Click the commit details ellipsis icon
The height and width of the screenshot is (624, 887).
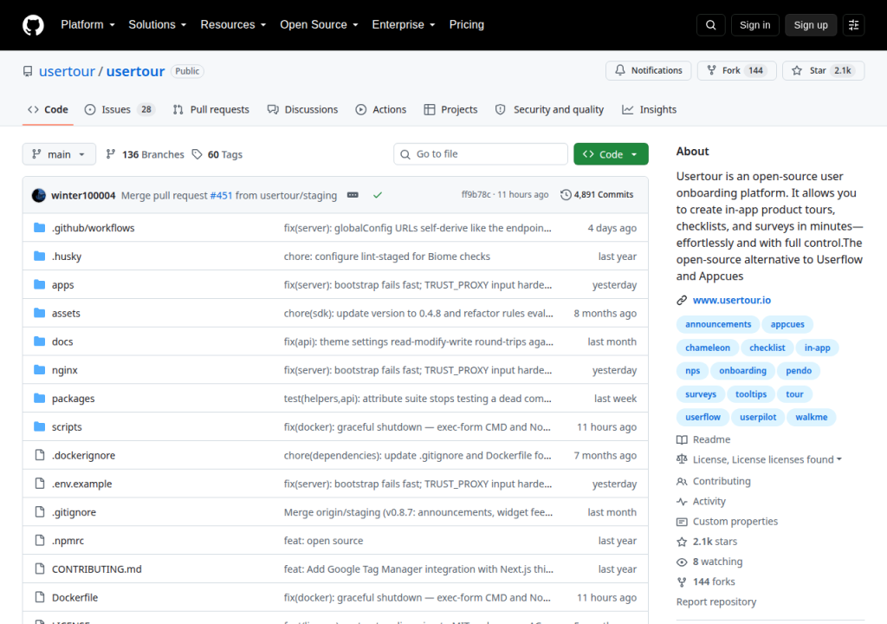point(353,195)
